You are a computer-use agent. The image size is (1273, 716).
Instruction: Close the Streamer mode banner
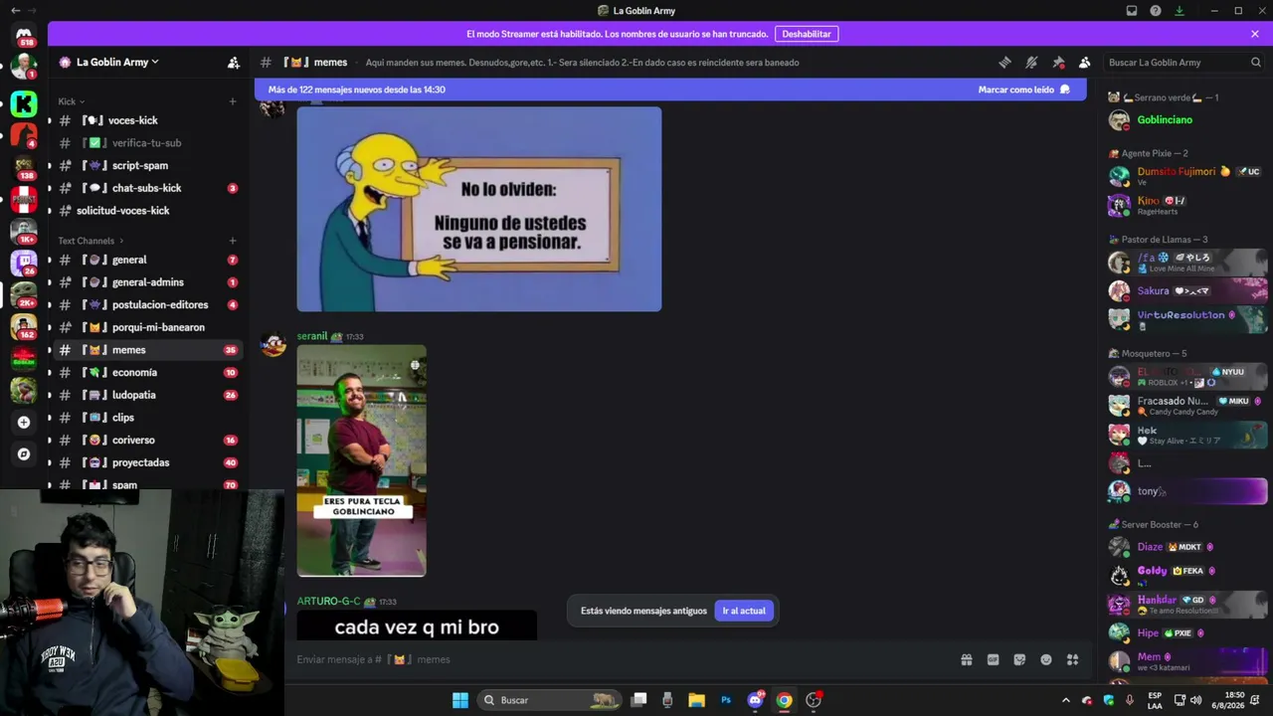1255,34
